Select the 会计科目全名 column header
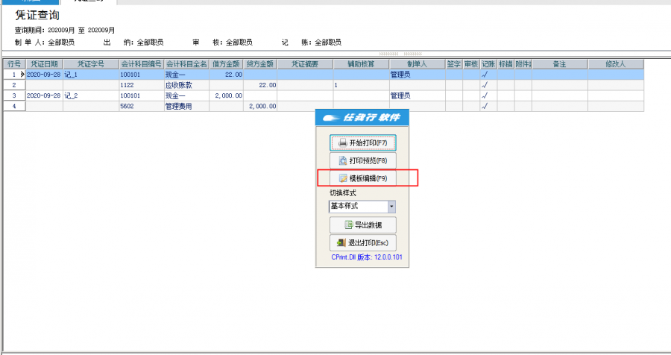 point(186,64)
